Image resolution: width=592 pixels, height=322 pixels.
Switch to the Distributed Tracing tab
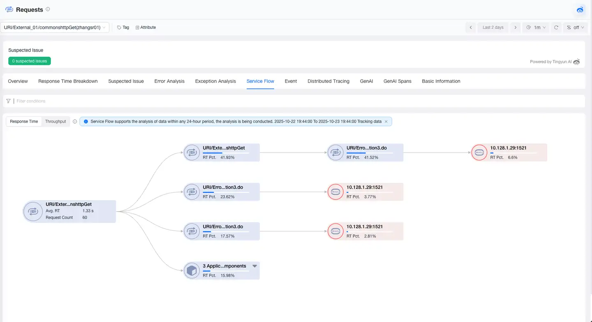pos(328,81)
